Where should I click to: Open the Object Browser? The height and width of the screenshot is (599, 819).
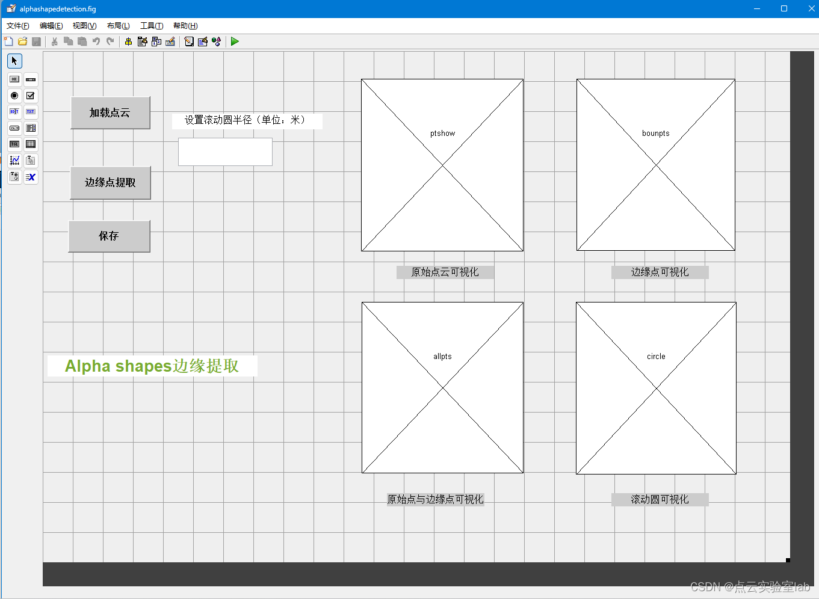pos(216,41)
